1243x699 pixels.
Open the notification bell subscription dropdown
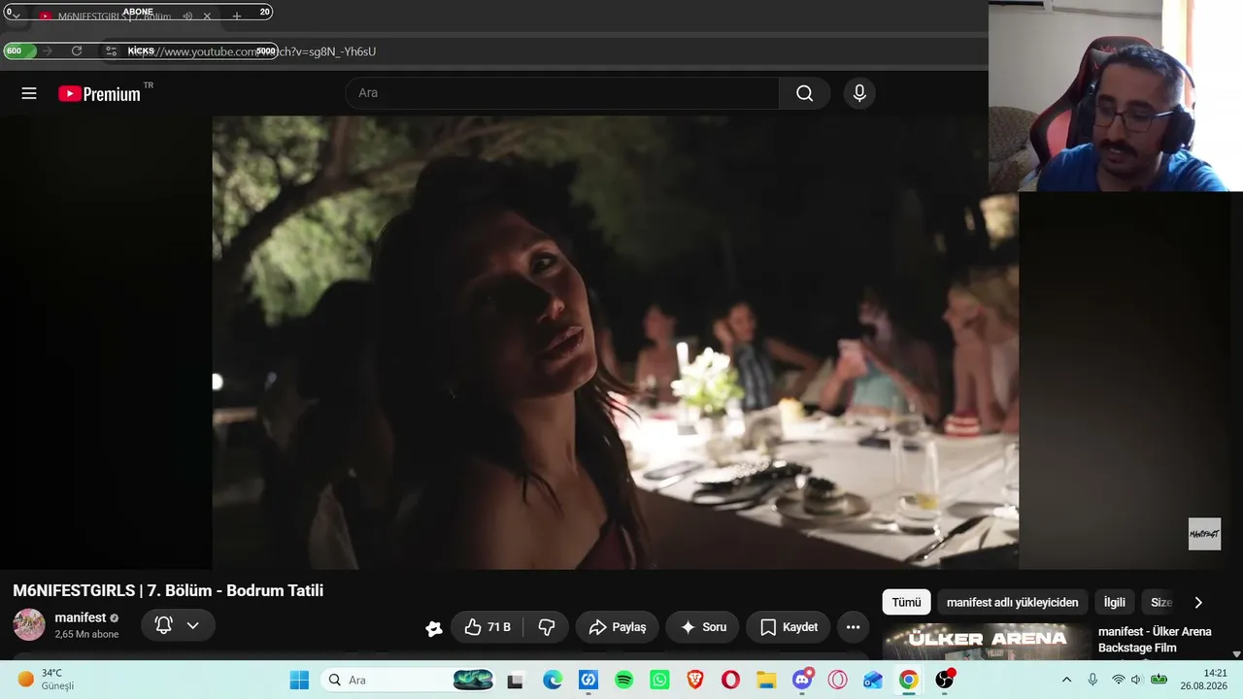tap(178, 626)
